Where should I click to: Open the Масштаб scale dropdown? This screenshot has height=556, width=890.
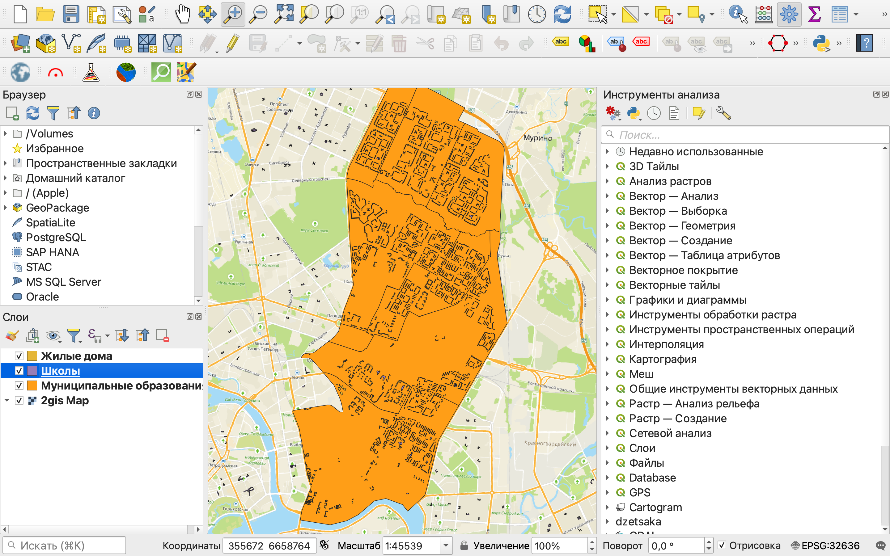coord(446,545)
